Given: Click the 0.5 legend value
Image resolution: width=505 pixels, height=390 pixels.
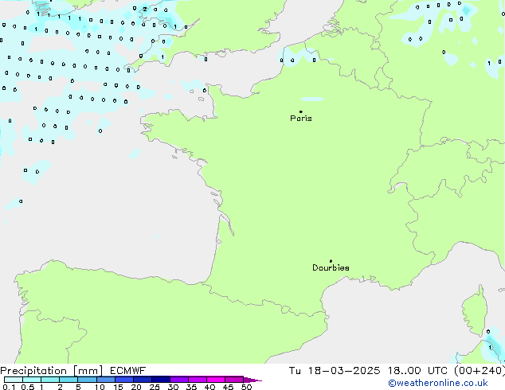Looking at the screenshot, I should pyautogui.click(x=28, y=387).
